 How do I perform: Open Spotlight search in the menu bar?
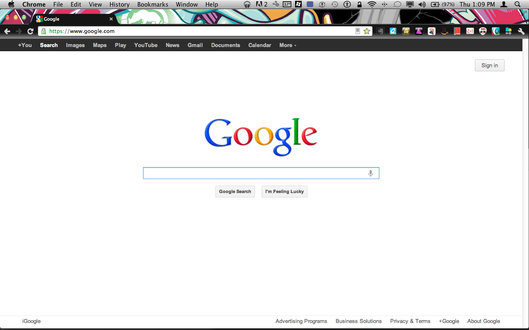coord(517,5)
